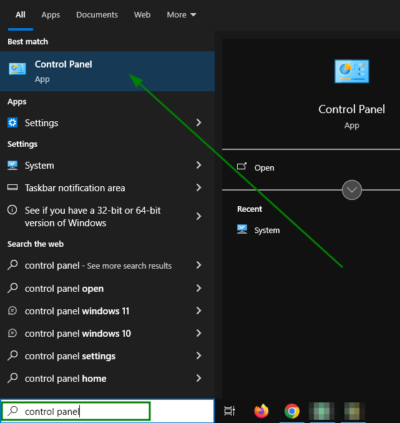The height and width of the screenshot is (423, 400).
Task: Expand more actions with the circular down arrow
Action: tap(351, 190)
